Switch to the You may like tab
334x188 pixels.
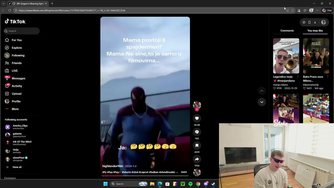[315, 31]
